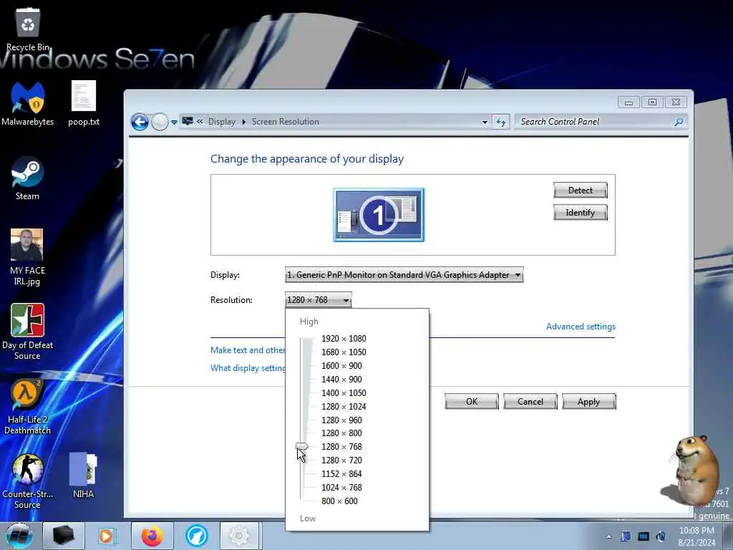Open the What display settings link
The height and width of the screenshot is (550, 733).
coord(248,368)
